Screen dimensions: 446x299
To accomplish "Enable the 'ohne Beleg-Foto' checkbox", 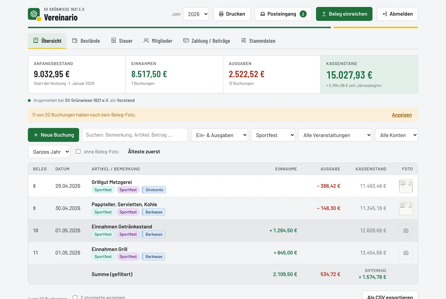I will tap(78, 152).
